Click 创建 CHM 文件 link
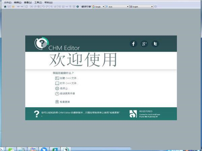202x151 pixels. click(x=69, y=78)
